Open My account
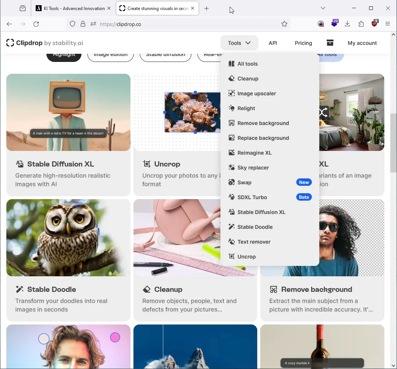 (362, 43)
